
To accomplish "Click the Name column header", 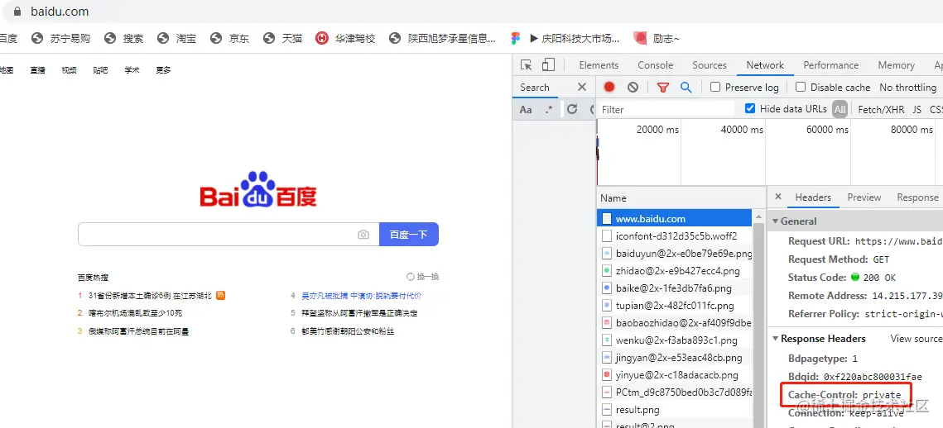I will coord(681,197).
